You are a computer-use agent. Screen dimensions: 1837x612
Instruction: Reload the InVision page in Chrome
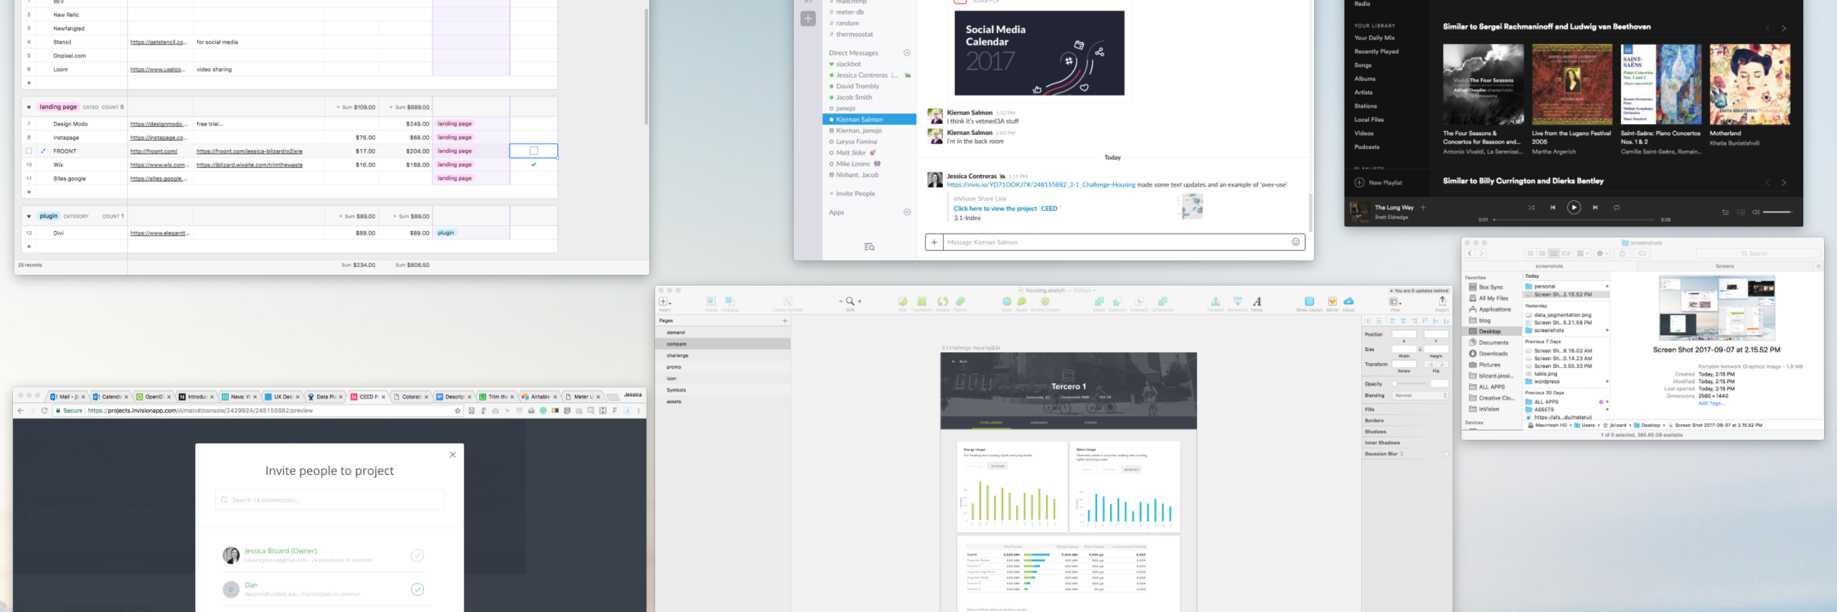click(x=44, y=411)
